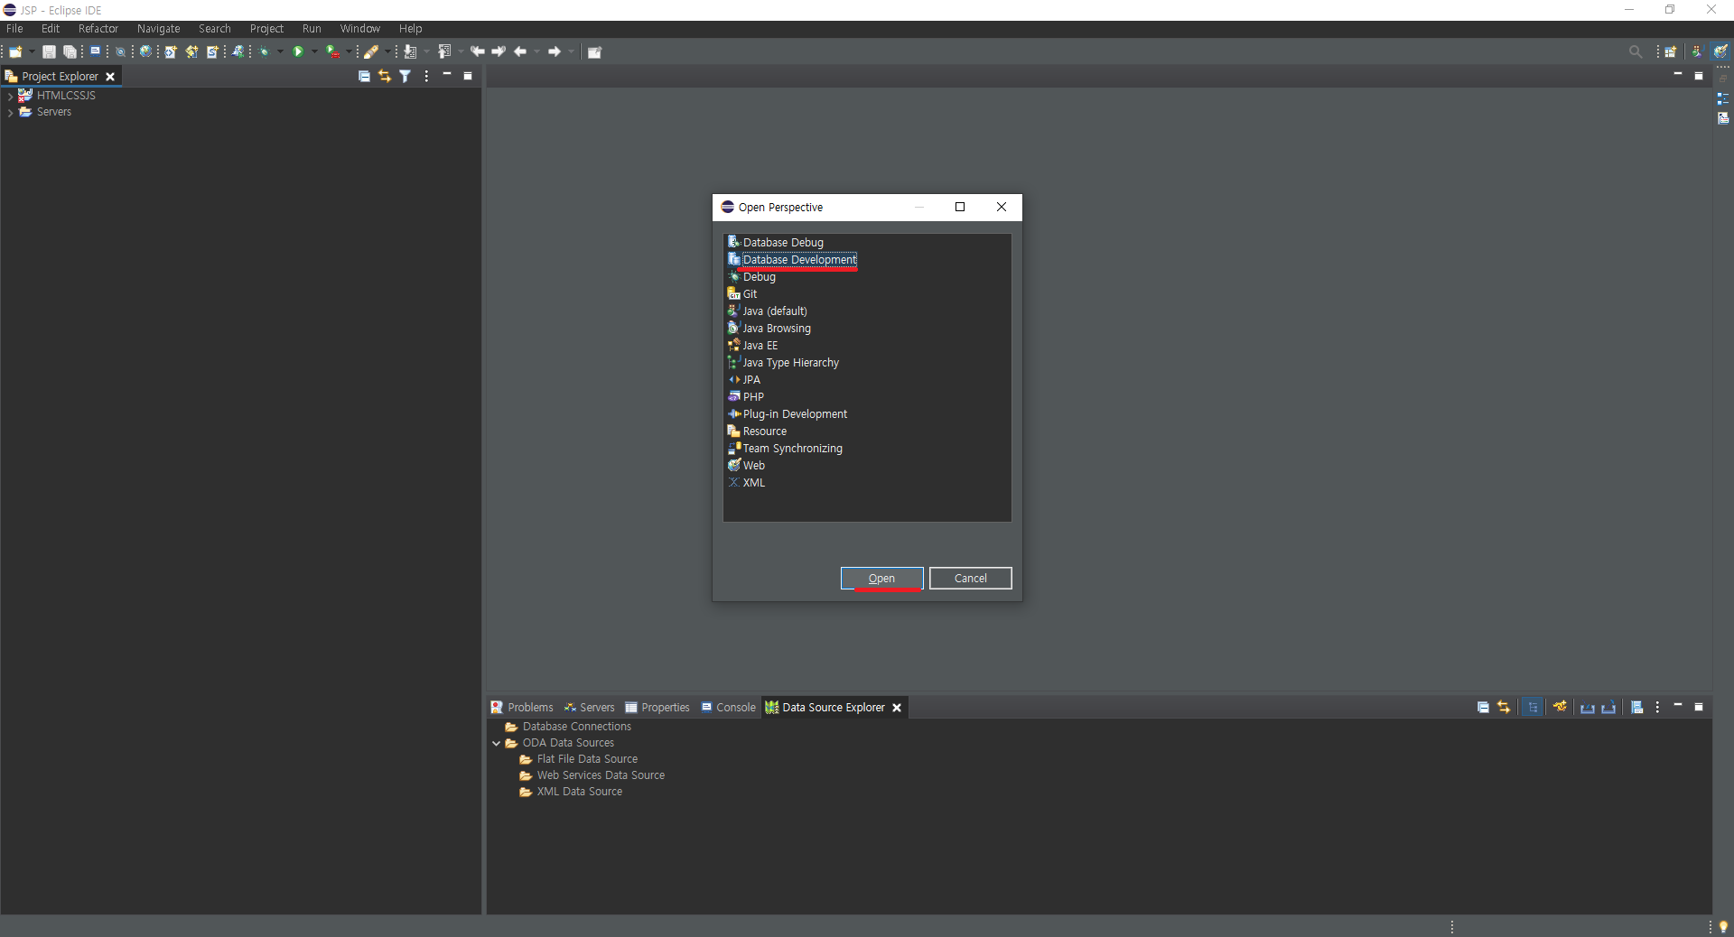Select Plug-in Development perspective in the list
This screenshot has width=1734, height=937.
(x=795, y=414)
